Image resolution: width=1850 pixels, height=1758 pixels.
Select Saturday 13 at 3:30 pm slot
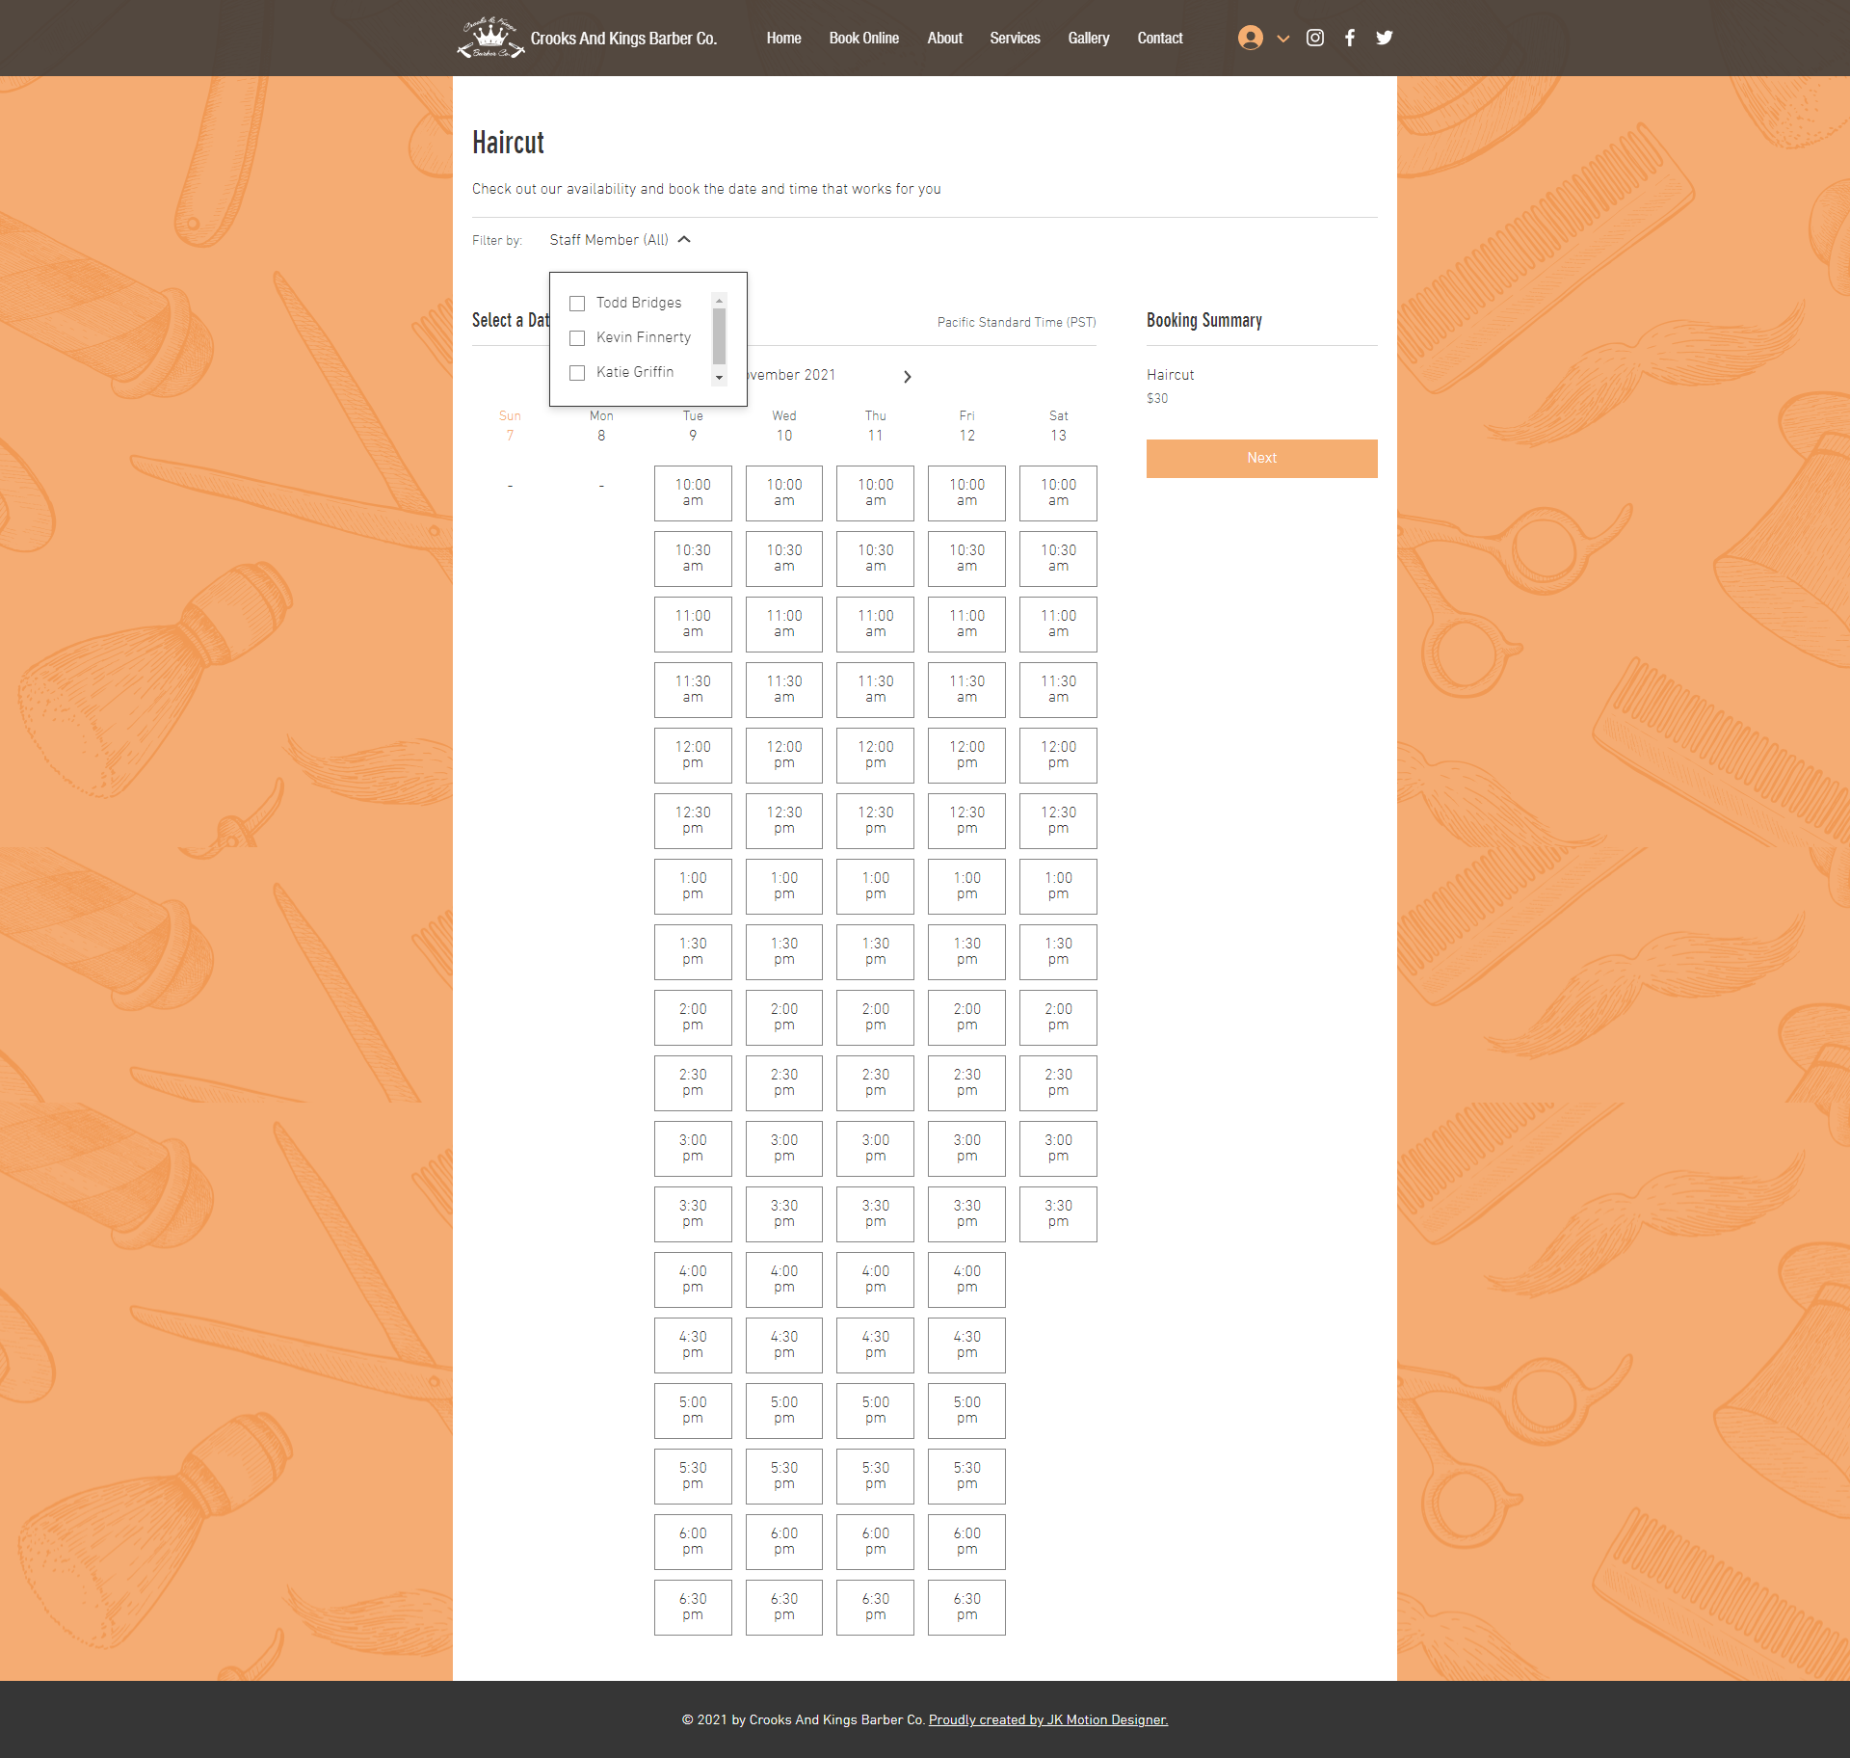pyautogui.click(x=1058, y=1214)
